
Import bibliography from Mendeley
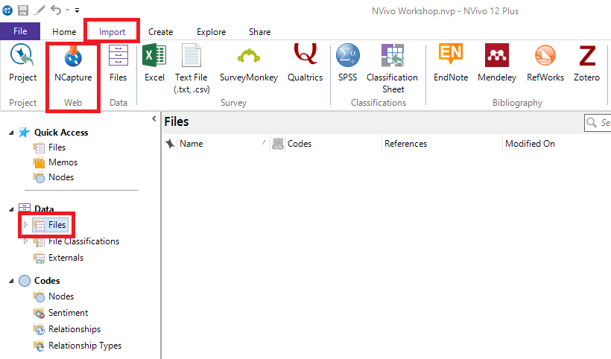point(497,63)
